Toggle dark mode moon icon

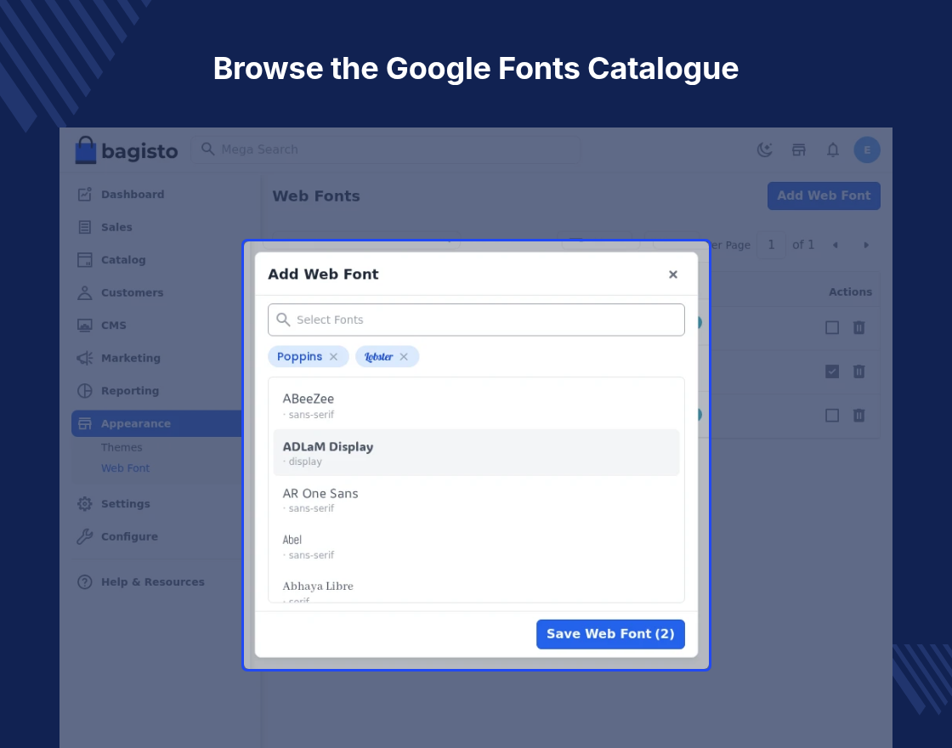[764, 150]
